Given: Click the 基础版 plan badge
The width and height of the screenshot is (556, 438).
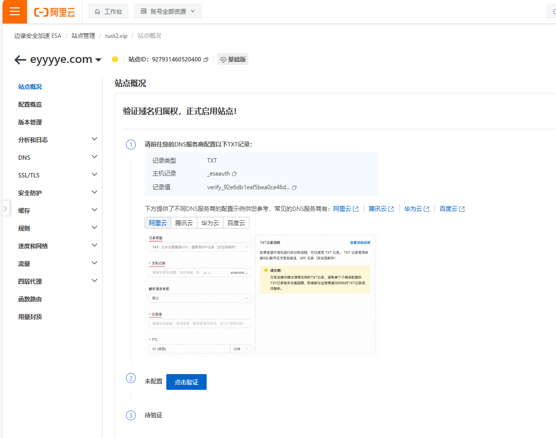Looking at the screenshot, I should click(x=233, y=59).
